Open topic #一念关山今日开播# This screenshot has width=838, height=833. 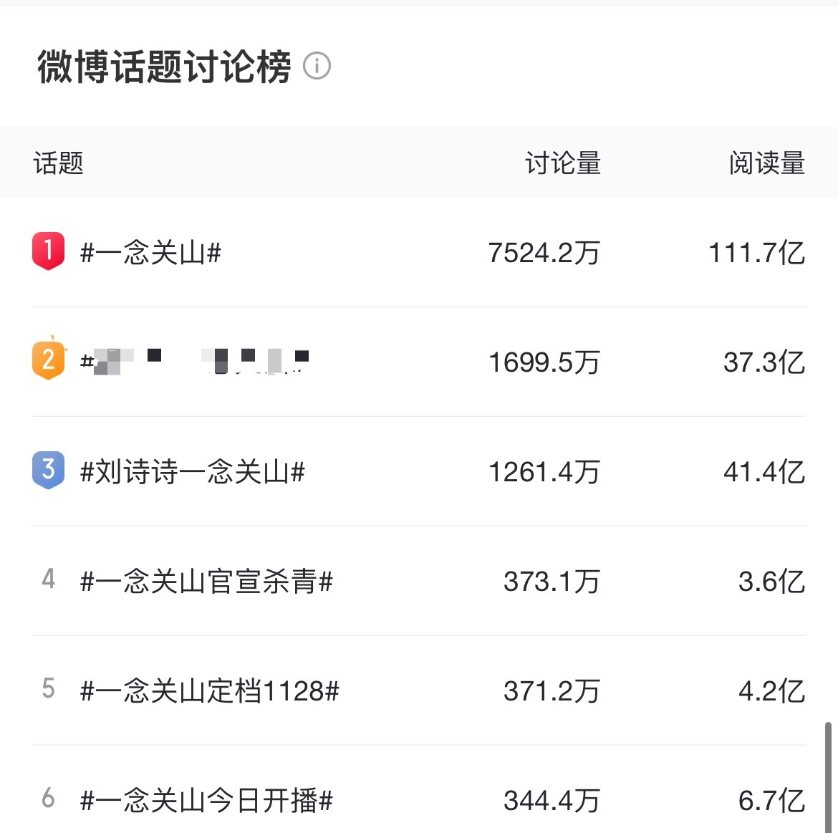(x=206, y=800)
